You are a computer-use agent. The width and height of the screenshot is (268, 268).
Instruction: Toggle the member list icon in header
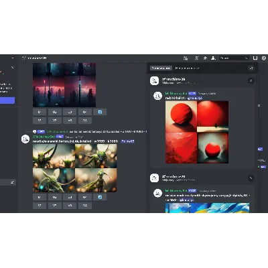(x=213, y=58)
